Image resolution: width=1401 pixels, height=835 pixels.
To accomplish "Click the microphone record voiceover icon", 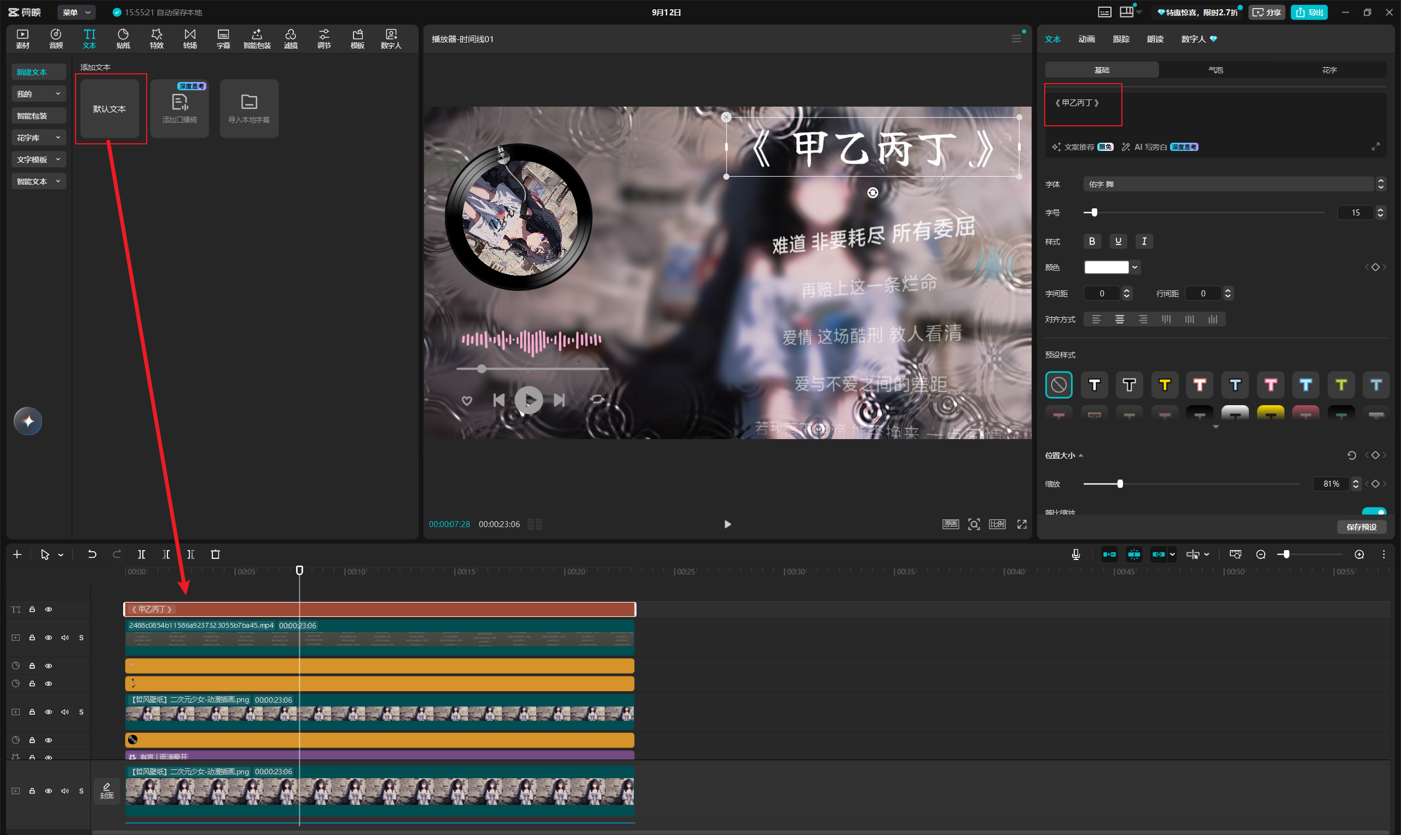I will coord(1075,554).
